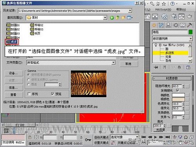The image size is (196, 147).
Task: Open the Hierarchy panel tab icon
Action: pos(168,25)
